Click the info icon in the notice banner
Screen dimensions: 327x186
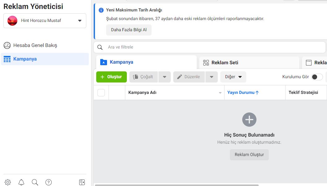point(101,10)
